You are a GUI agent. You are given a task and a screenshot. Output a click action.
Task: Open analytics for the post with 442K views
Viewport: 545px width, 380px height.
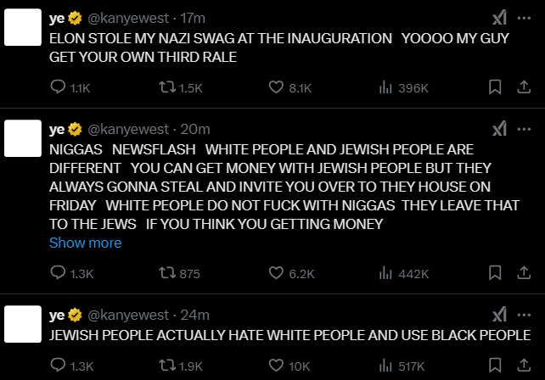(385, 274)
